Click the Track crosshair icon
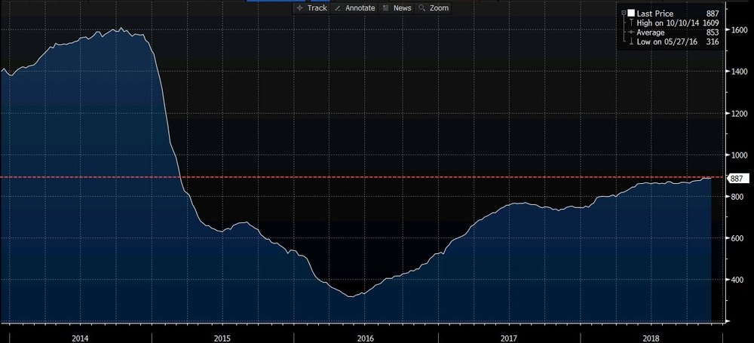Screen dimensions: 754x343 [x=300, y=8]
